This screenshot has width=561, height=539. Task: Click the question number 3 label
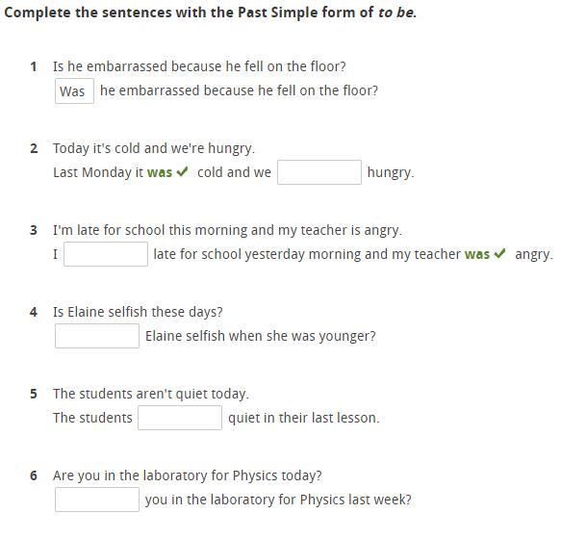point(34,230)
